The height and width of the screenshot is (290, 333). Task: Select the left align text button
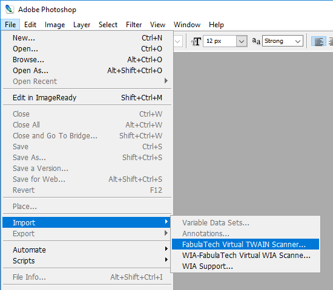pyautogui.click(x=318, y=41)
